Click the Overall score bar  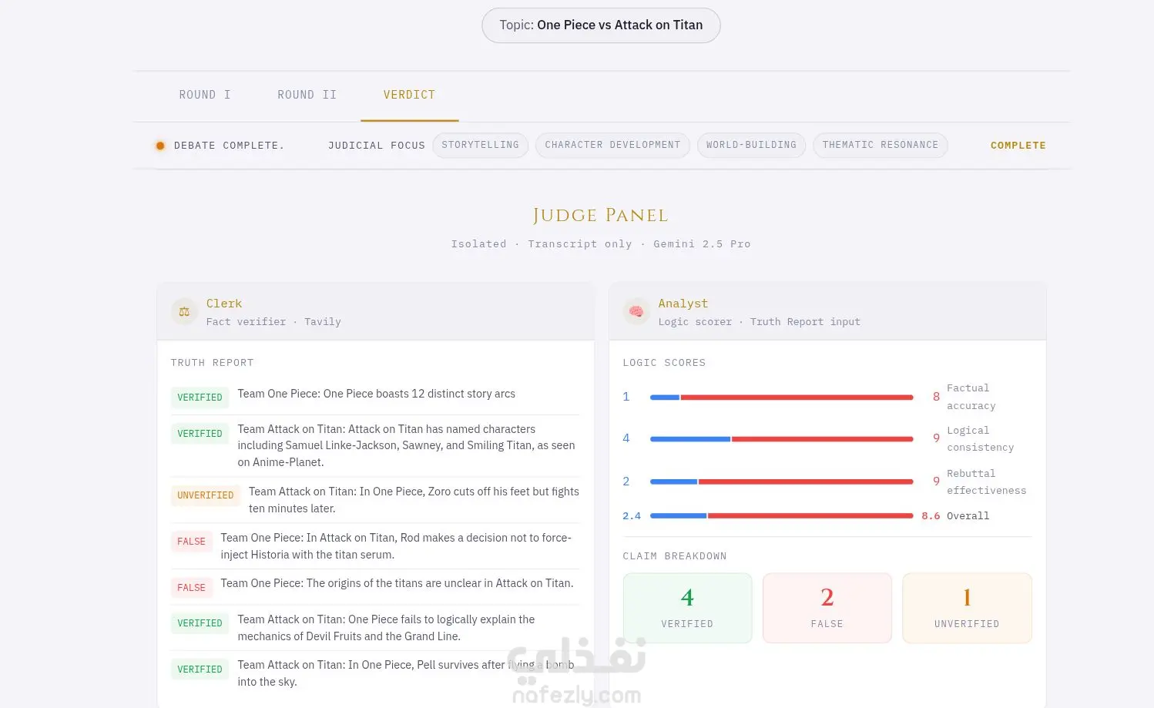pyautogui.click(x=782, y=516)
